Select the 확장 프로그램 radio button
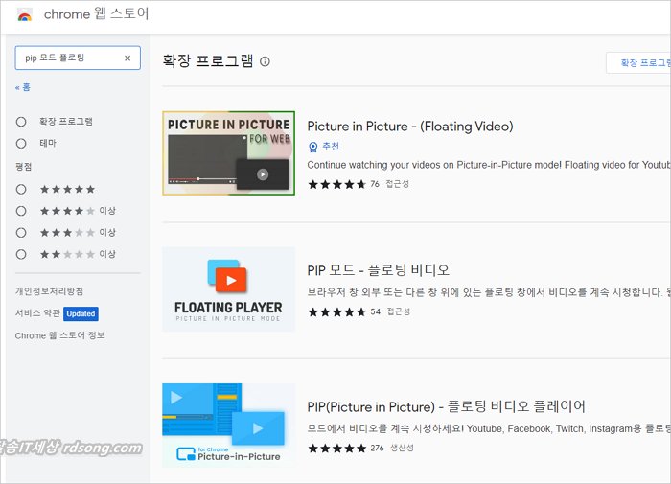This screenshot has height=484, width=671. tap(21, 122)
